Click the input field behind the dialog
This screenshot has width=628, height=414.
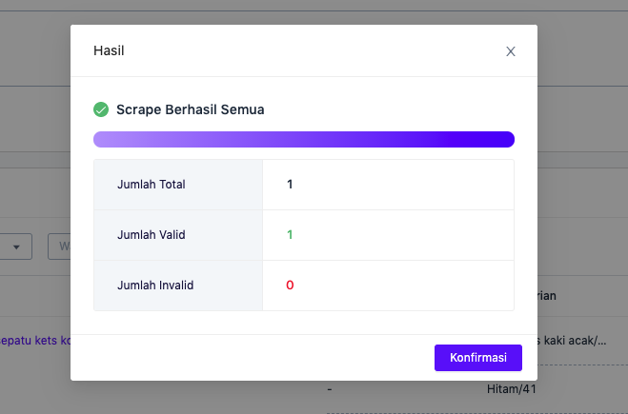tap(59, 246)
